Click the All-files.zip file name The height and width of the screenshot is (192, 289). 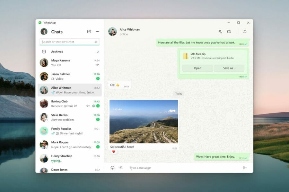[198, 54]
